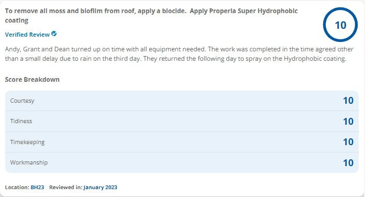Click the Reviewed in label text
This screenshot has height=197, width=365.
tap(66, 187)
